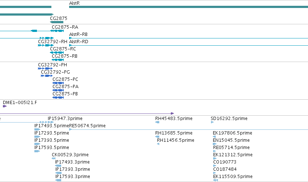Select the IP15947.3prime EST label
Image resolution: width=308 pixels, height=182 pixels.
(x=65, y=119)
